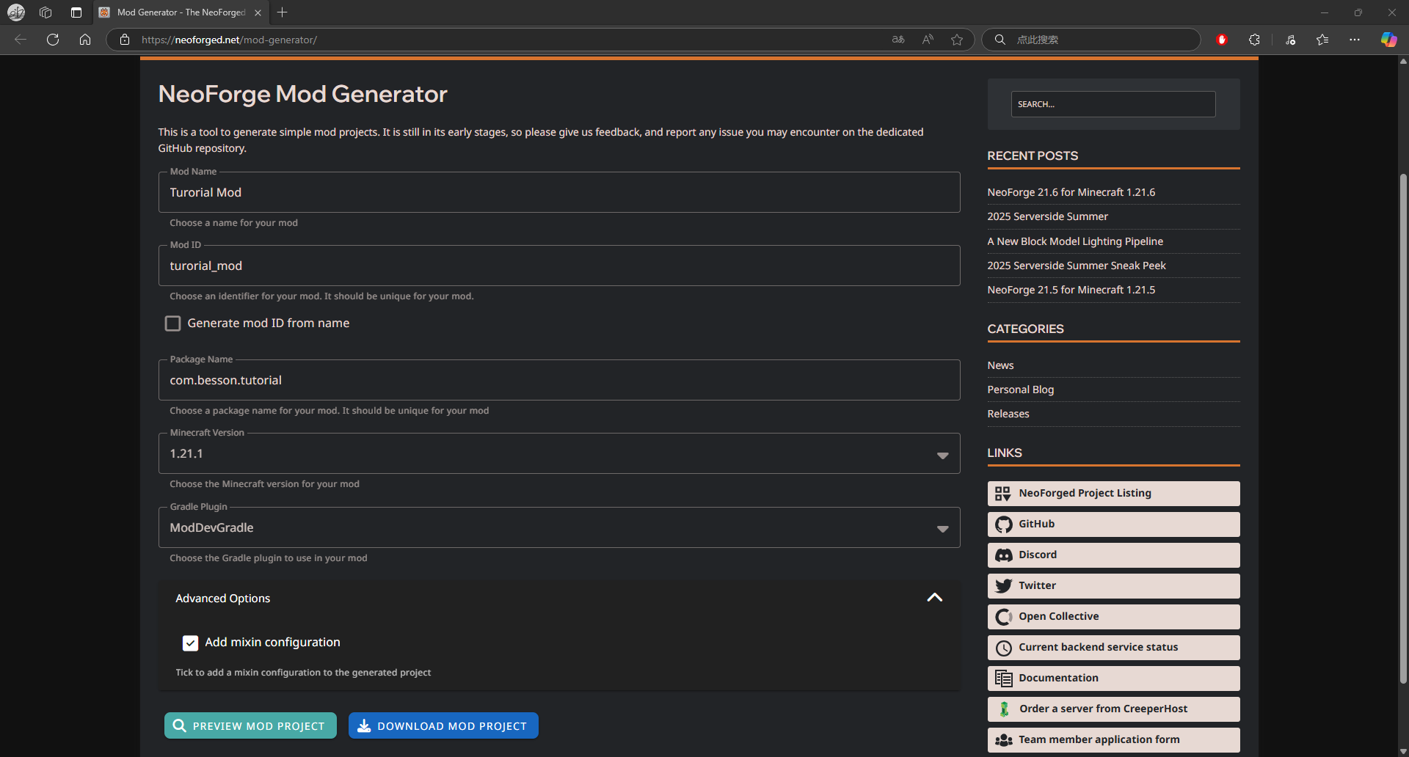Click the team members group icon
Viewport: 1409px width, 757px height.
coord(1003,740)
